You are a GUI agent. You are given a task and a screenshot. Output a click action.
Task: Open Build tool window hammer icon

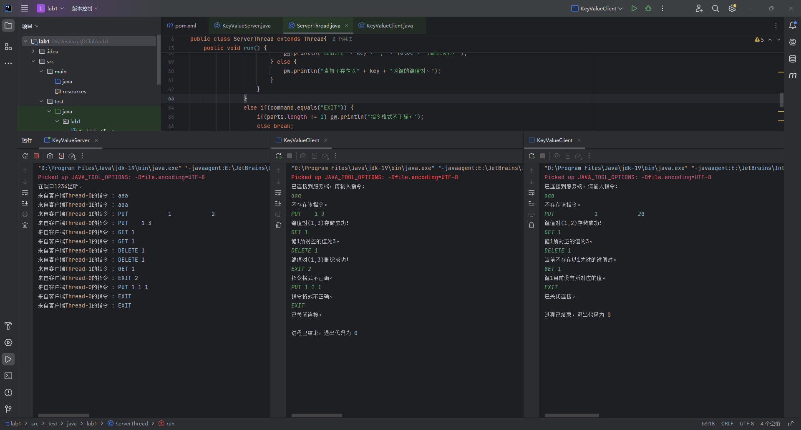(8, 326)
